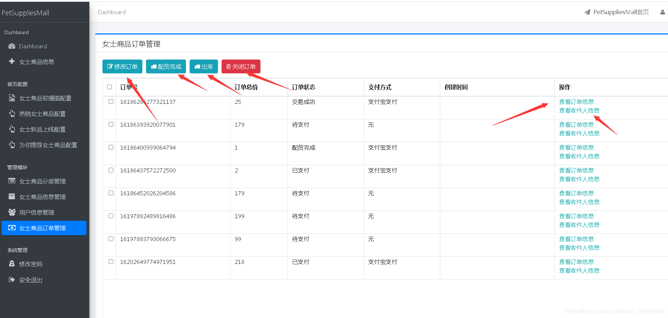Screen dimensions: 668x318
Task: Click the image icon for 女士商品轮播图配置
Action: point(12,98)
